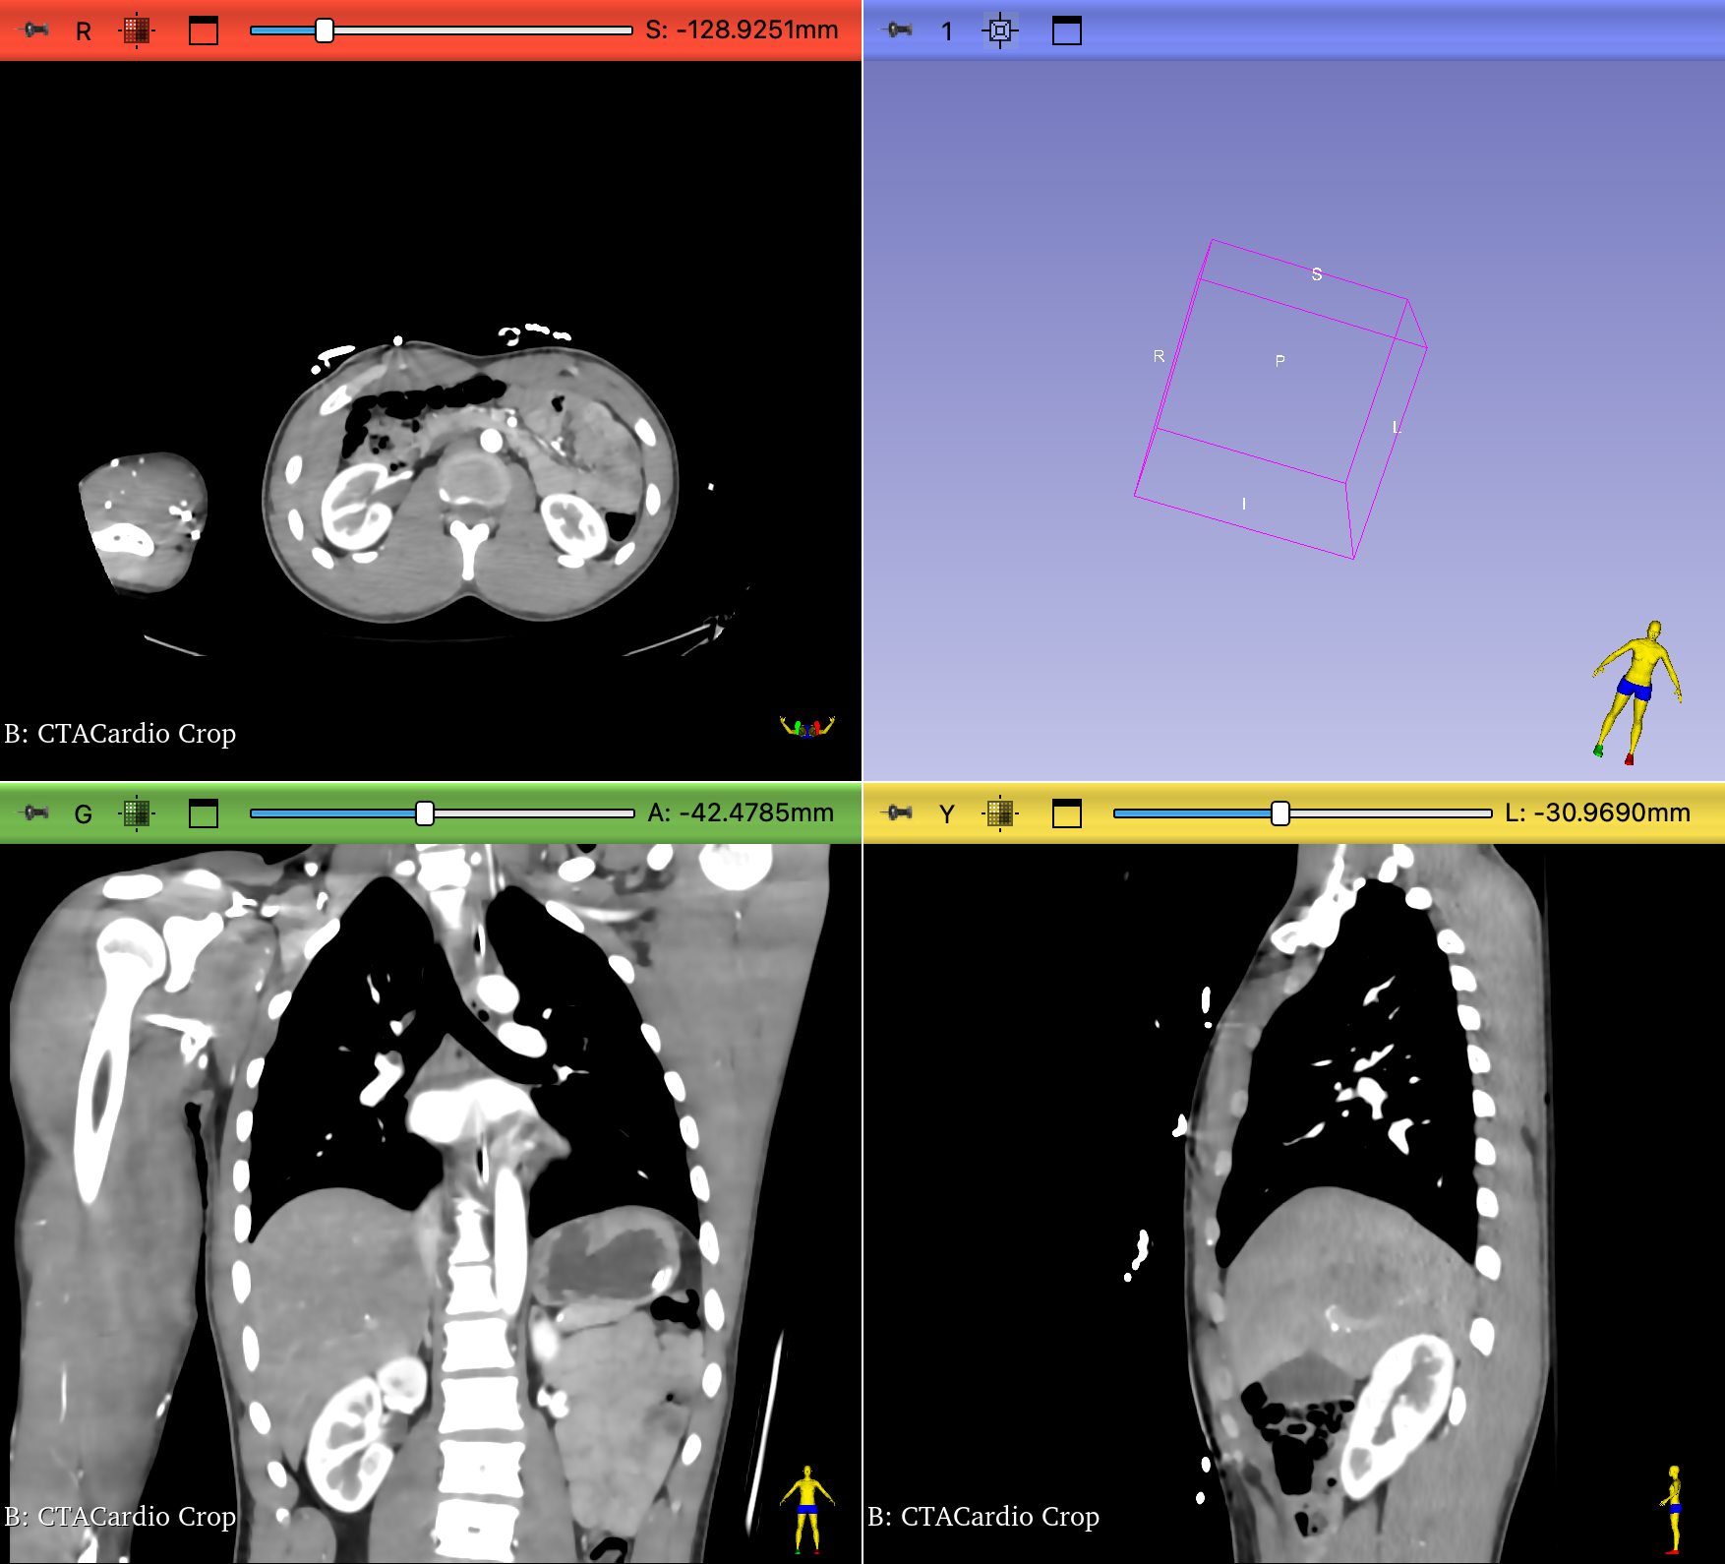
Task: Click the pin icon in red slice view
Action: pyautogui.click(x=35, y=30)
